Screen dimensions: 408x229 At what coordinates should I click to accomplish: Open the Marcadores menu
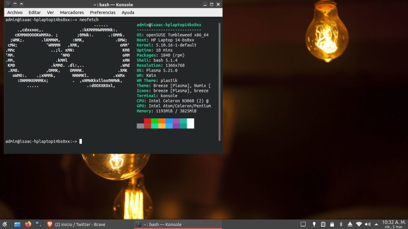point(72,12)
